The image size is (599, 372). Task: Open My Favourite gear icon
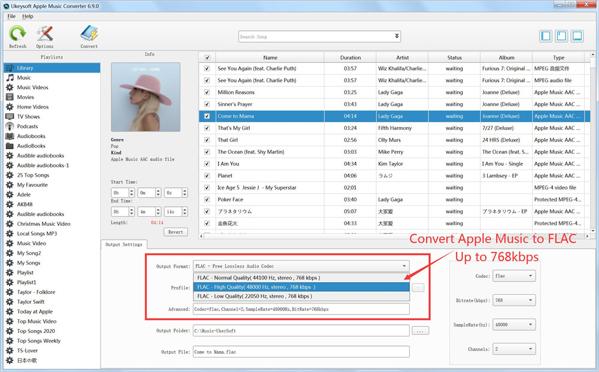10,185
